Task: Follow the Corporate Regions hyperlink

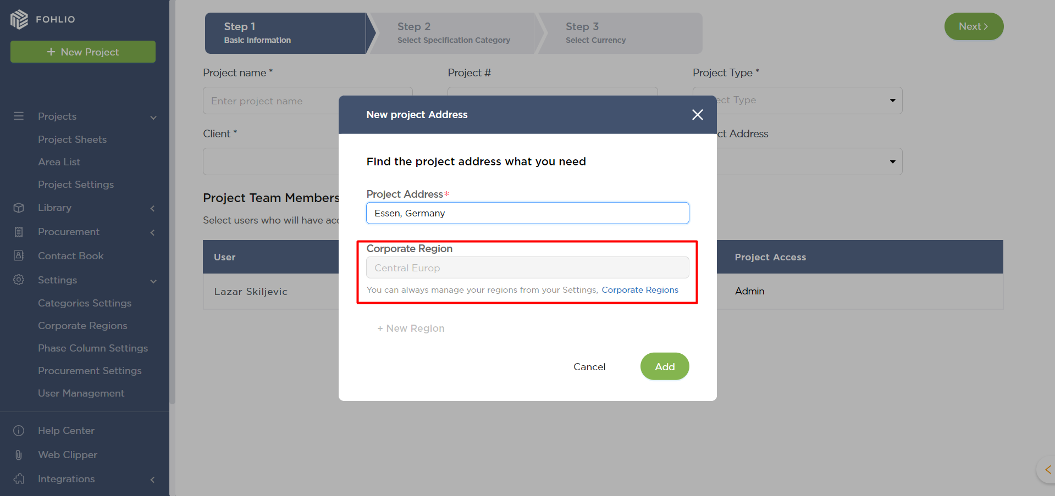Action: tap(639, 290)
